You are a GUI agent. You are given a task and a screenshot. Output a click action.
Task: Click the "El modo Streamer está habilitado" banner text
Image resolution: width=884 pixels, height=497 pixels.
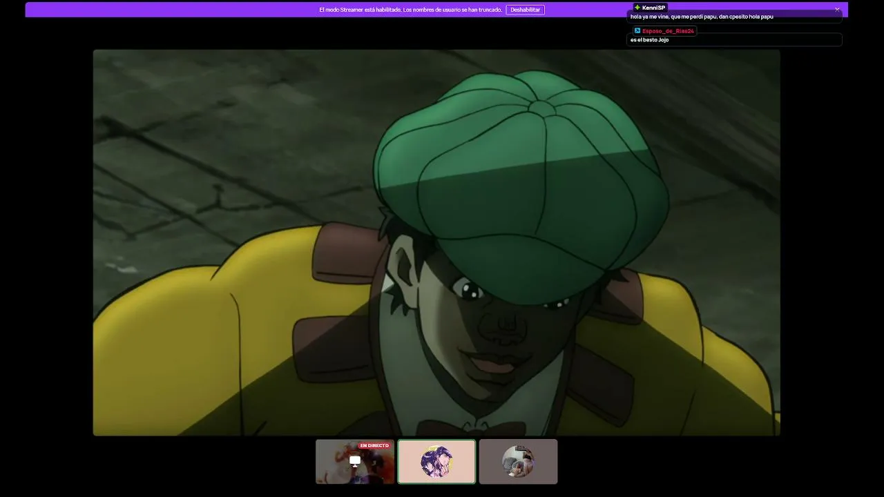coord(410,10)
